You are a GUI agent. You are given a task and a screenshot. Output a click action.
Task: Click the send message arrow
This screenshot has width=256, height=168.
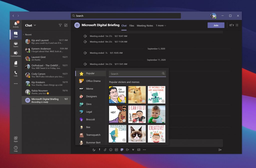coord(220,150)
